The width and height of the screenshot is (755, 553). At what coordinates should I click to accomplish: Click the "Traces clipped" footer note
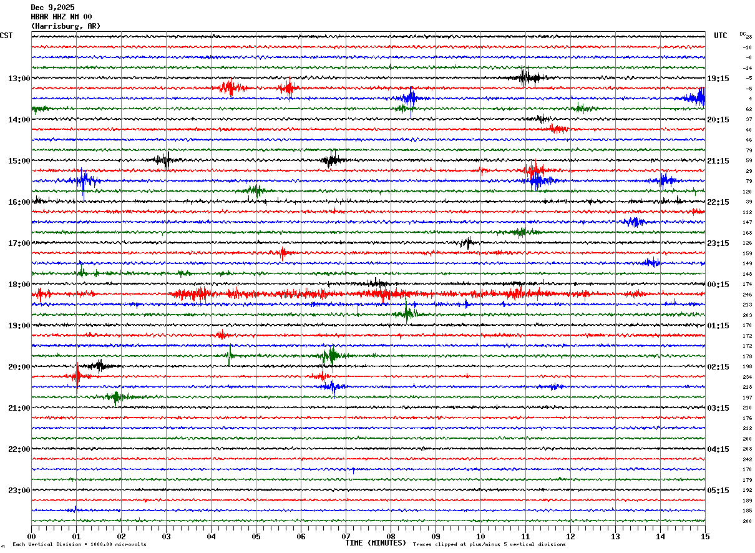click(489, 545)
